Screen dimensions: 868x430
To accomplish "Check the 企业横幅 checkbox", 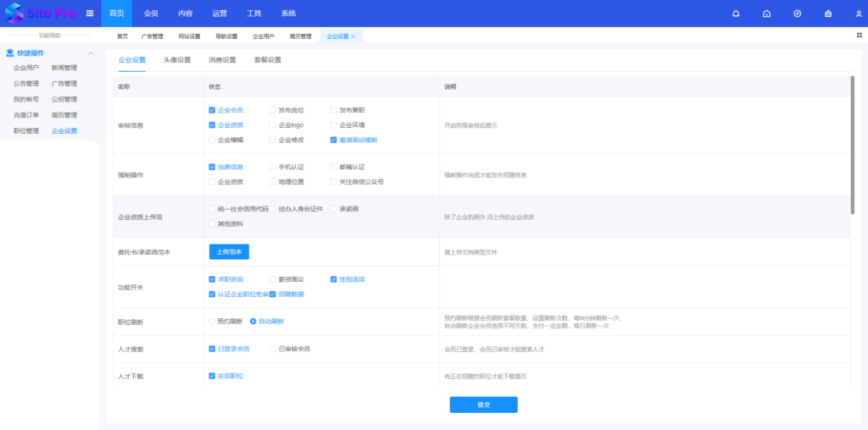I will pos(212,140).
